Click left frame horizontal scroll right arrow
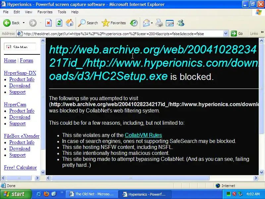The width and height of the screenshot is (265, 199). [x=37, y=178]
